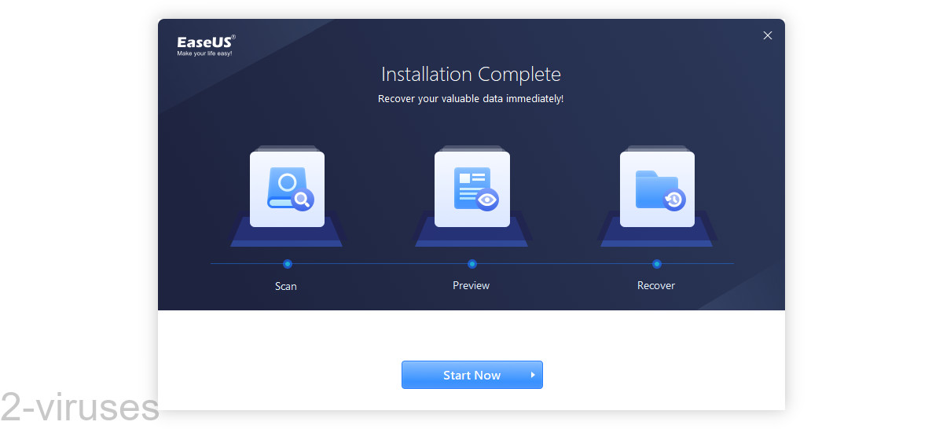Click the arrow on Start Now button
The image size is (943, 429).
coord(533,375)
